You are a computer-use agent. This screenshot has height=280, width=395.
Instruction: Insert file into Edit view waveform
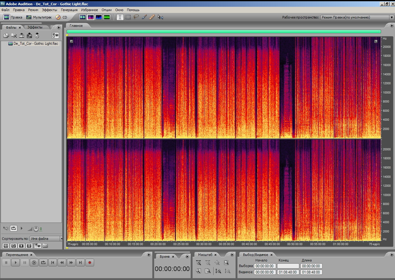click(x=22, y=36)
